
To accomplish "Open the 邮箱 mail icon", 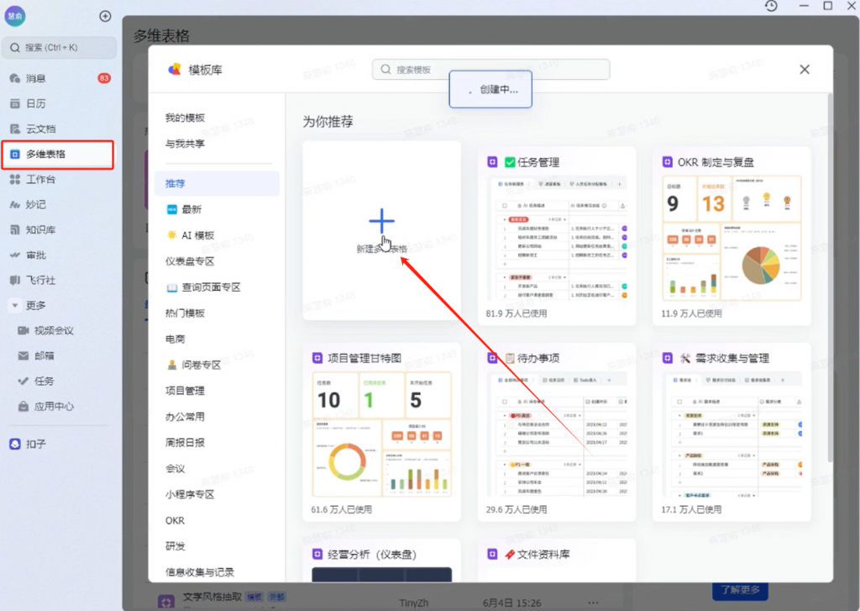I will [23, 356].
